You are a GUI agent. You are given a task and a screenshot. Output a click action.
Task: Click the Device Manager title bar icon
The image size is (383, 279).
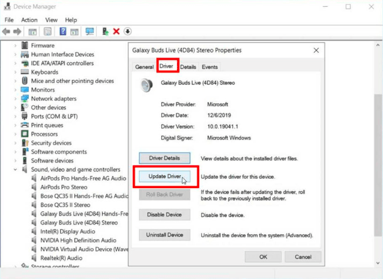pos(7,6)
